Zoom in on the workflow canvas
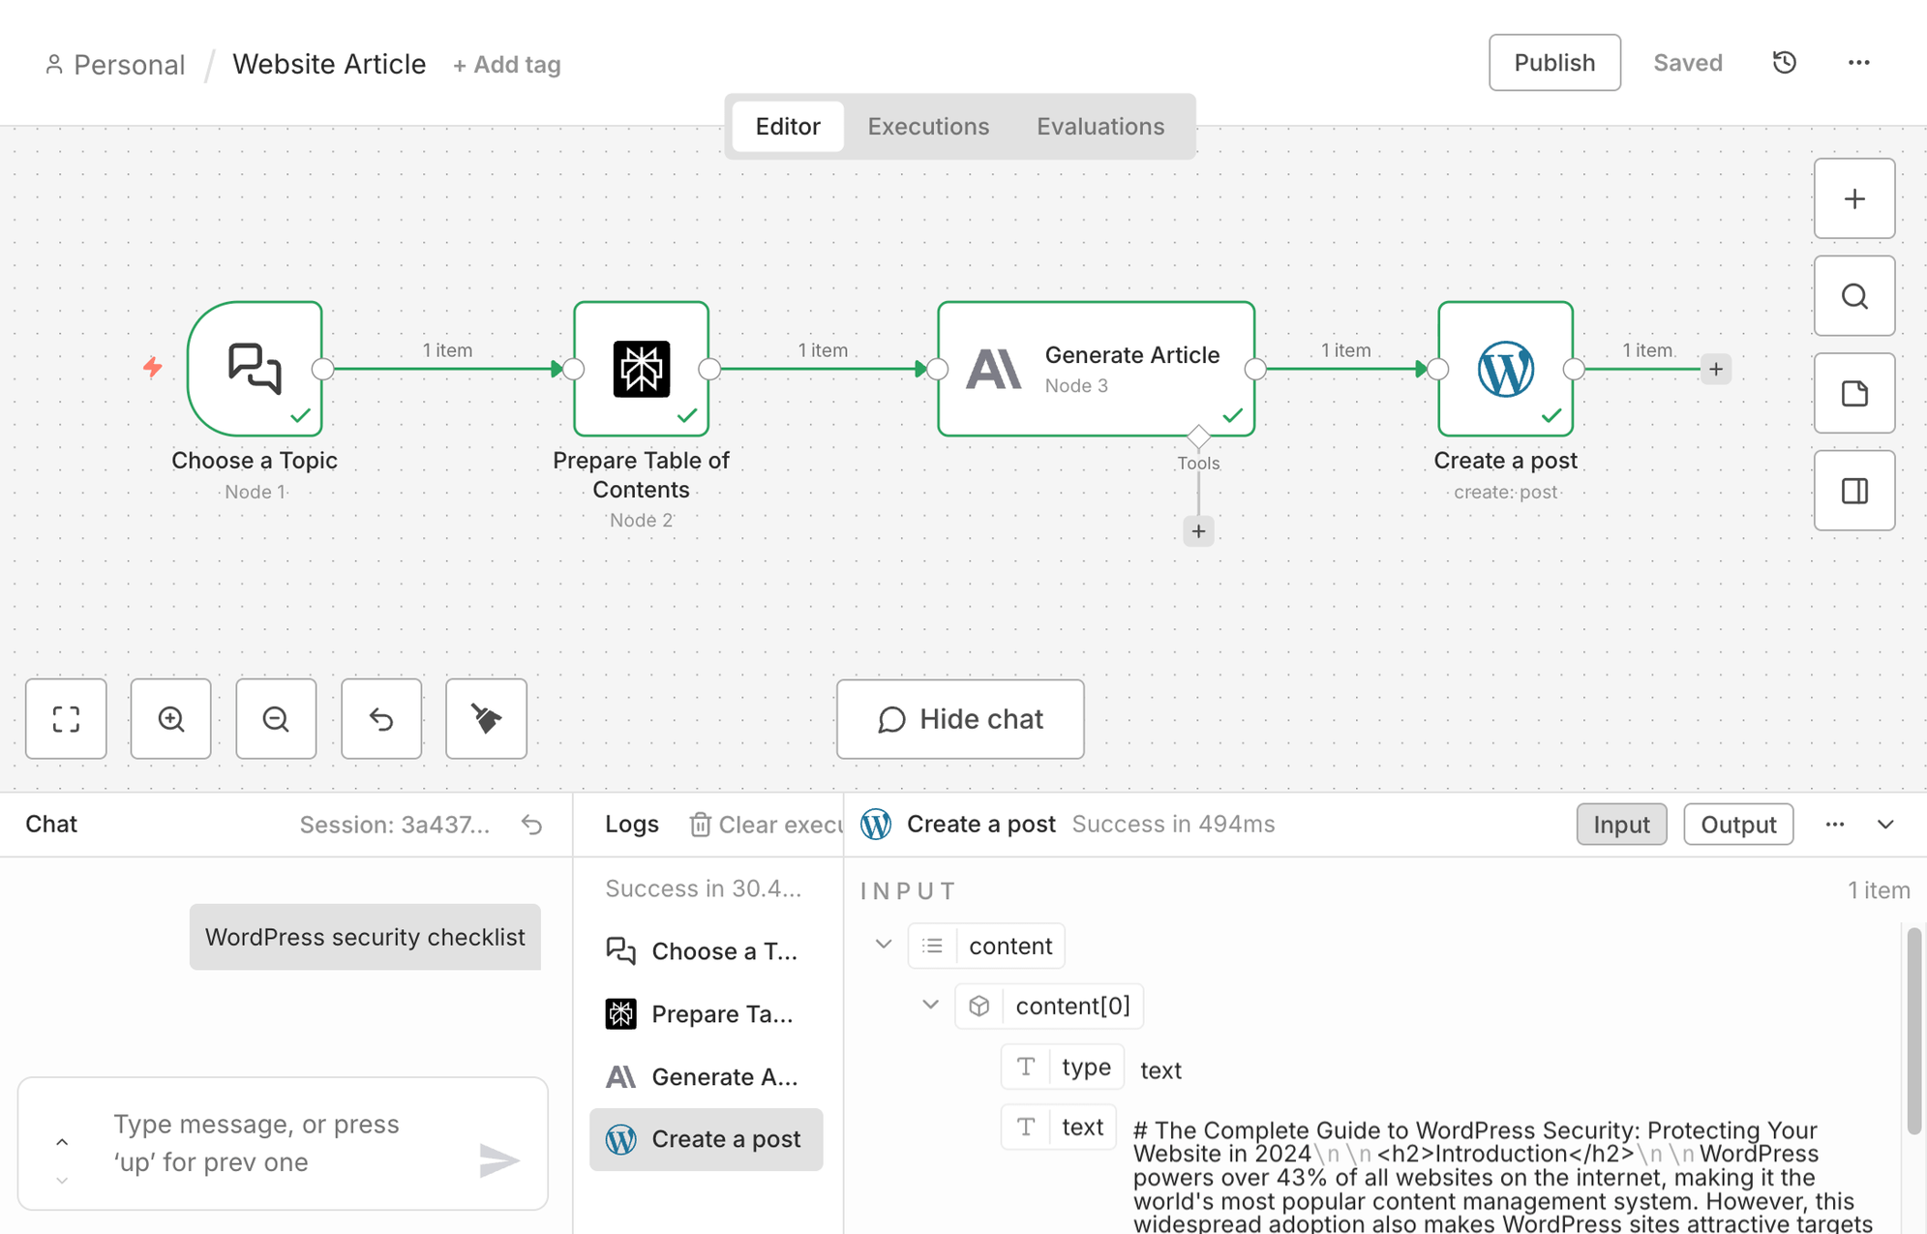 point(171,719)
